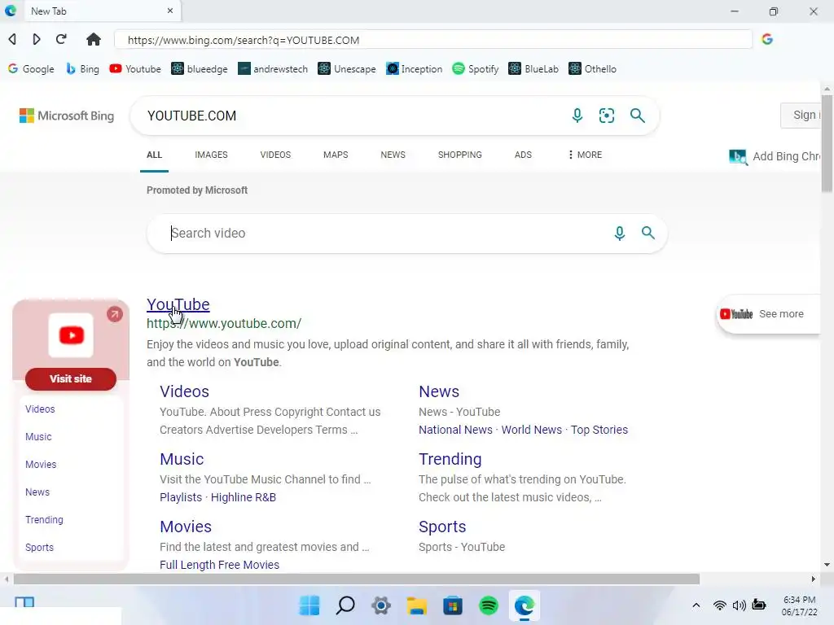The height and width of the screenshot is (625, 834).
Task: Open Spotify from the taskbar
Action: click(x=489, y=605)
